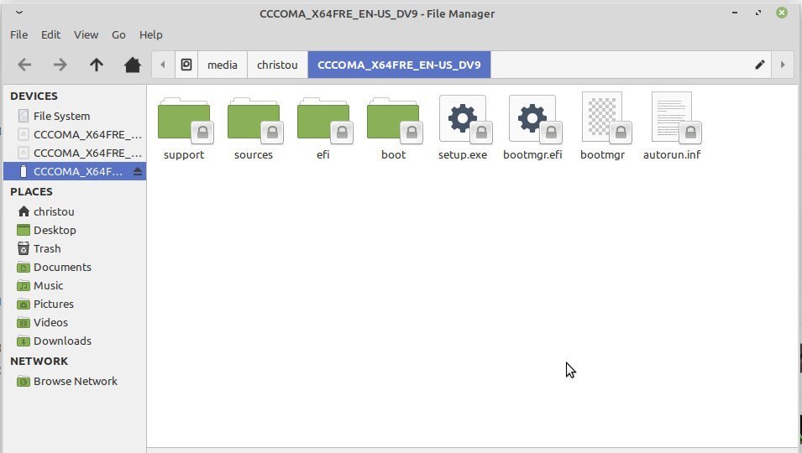The height and width of the screenshot is (453, 802).
Task: Open second CCCOMA_X64FRE_... device in sidebar
Action: pos(75,153)
